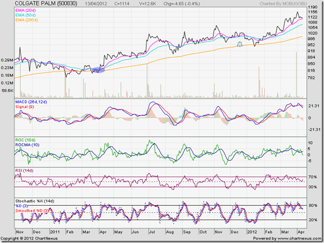Click the 58.6K volume axis label

(8, 91)
